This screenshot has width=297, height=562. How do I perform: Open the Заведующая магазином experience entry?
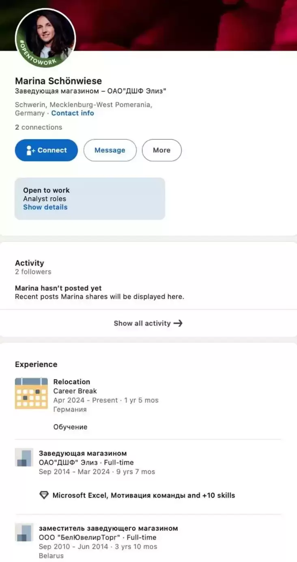tap(83, 453)
